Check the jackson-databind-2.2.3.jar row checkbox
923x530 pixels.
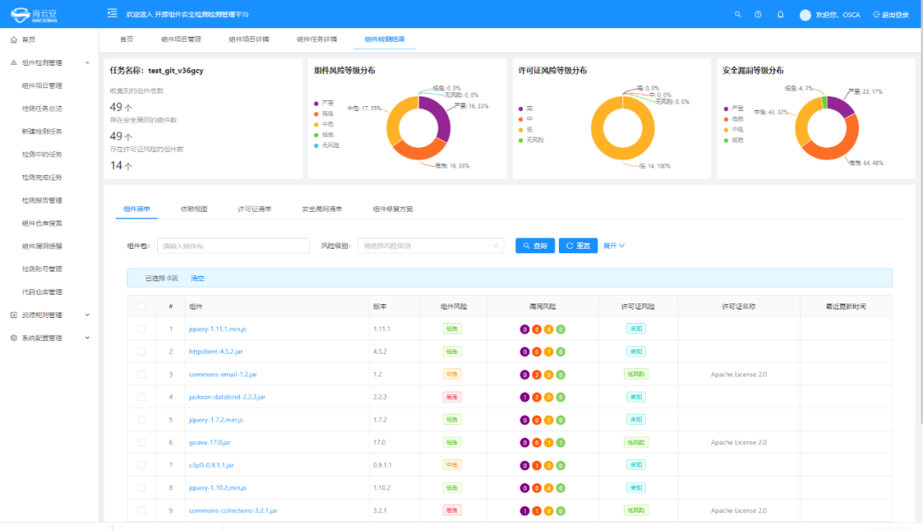(x=142, y=397)
